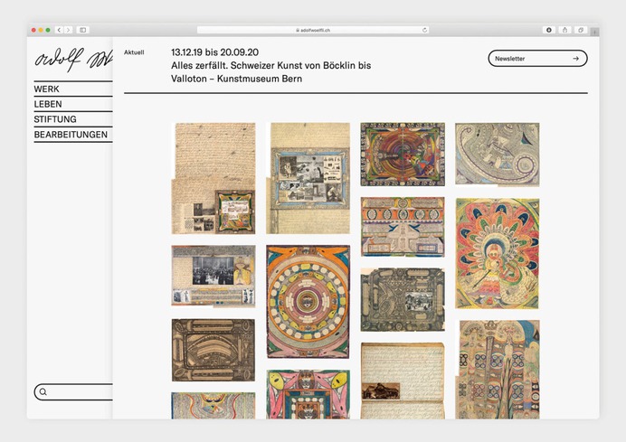Click the Share icon in Safari

point(564,30)
